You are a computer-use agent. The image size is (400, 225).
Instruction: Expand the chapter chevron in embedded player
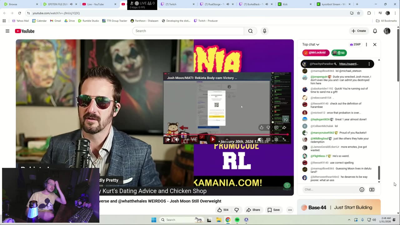pos(227,139)
